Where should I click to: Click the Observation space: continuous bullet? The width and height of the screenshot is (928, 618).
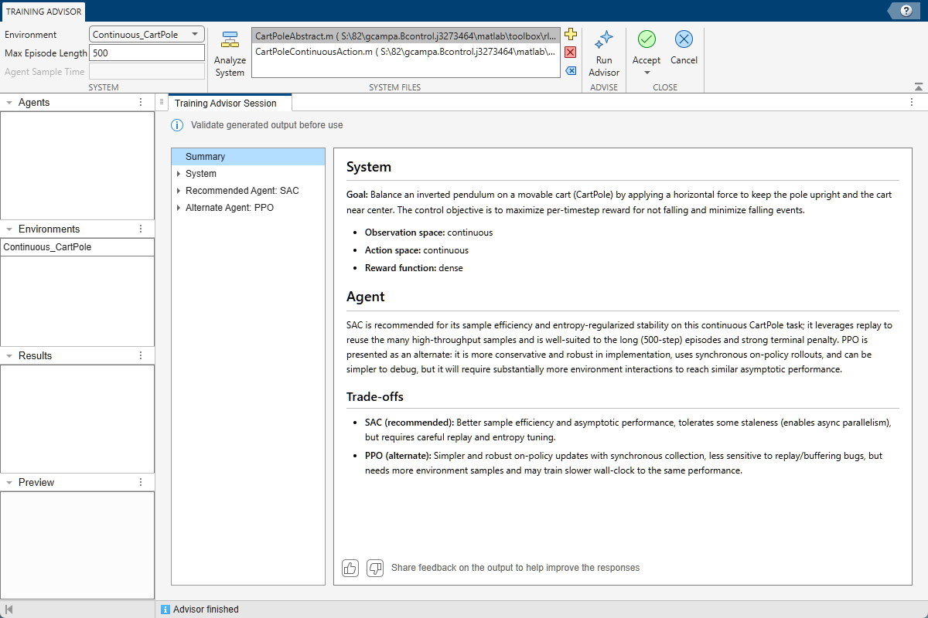[x=428, y=233]
